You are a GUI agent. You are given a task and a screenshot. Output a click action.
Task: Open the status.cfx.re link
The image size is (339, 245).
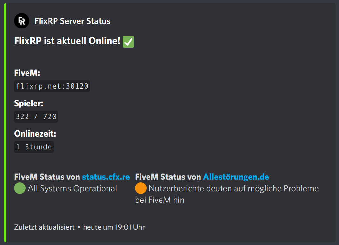point(106,177)
